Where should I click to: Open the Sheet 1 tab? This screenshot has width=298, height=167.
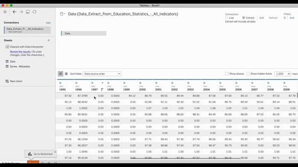33,162
